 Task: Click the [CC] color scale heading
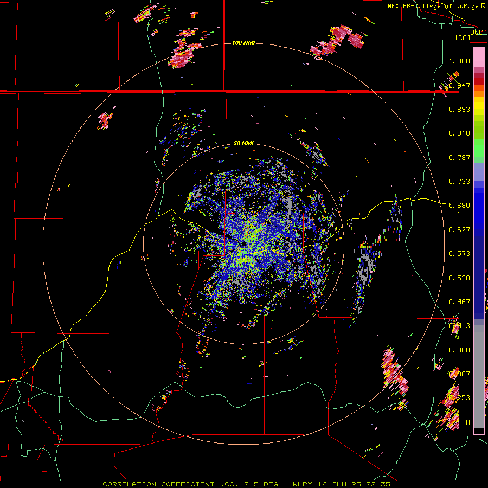point(463,37)
